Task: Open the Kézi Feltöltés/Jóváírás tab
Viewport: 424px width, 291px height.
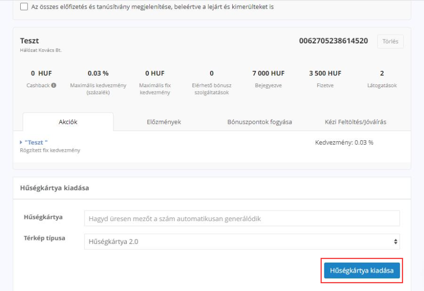Action: pyautogui.click(x=355, y=122)
